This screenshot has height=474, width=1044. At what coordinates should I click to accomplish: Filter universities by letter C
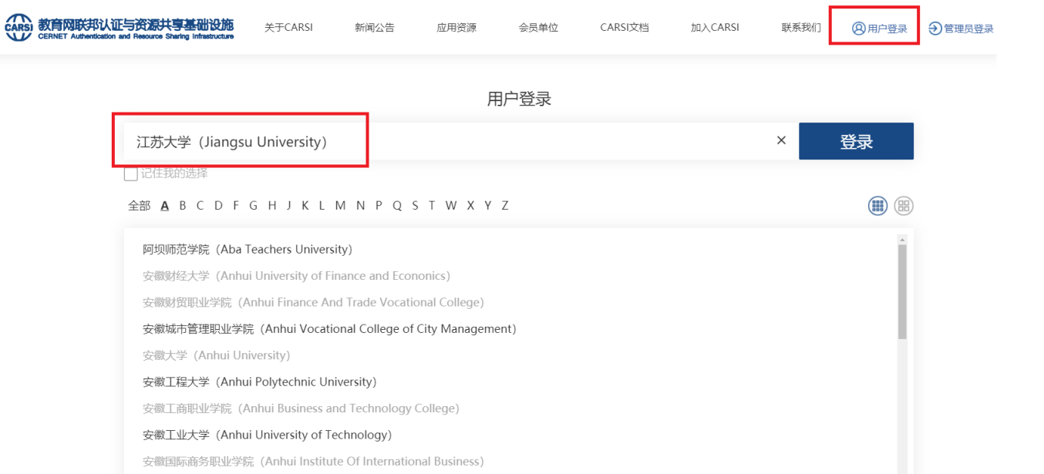pyautogui.click(x=200, y=206)
